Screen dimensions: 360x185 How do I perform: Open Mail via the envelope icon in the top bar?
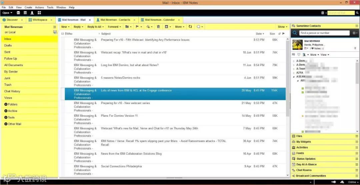click(18, 13)
